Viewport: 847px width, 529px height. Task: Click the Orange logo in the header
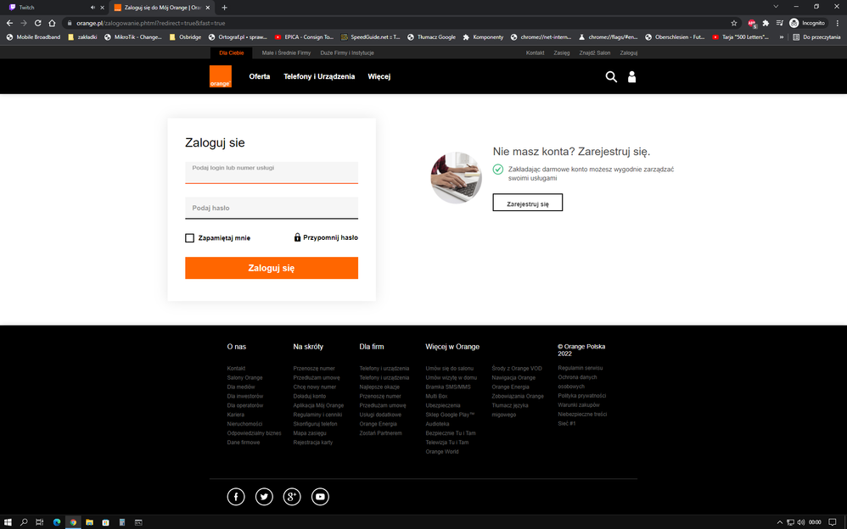click(x=221, y=76)
